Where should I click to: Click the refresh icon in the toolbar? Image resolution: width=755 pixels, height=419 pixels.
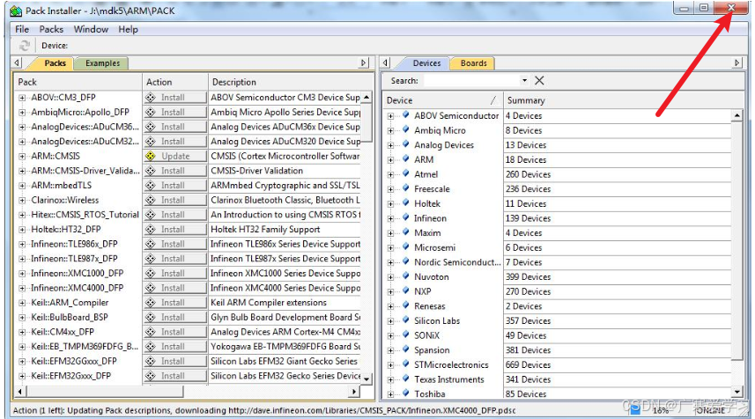tap(24, 46)
